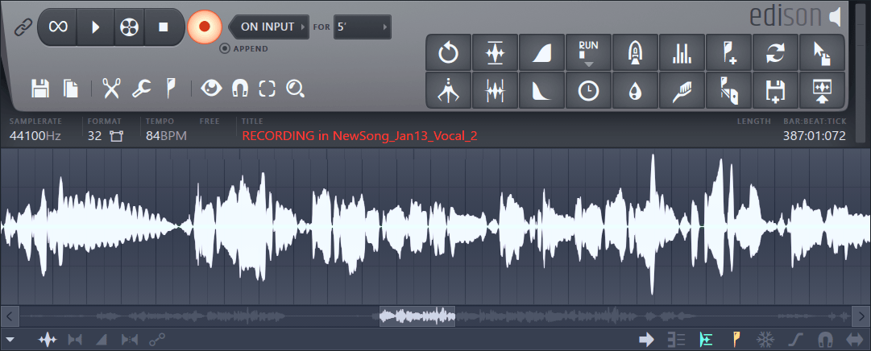Open the 5' record duration dropdown
This screenshot has height=351, width=871.
click(x=362, y=27)
